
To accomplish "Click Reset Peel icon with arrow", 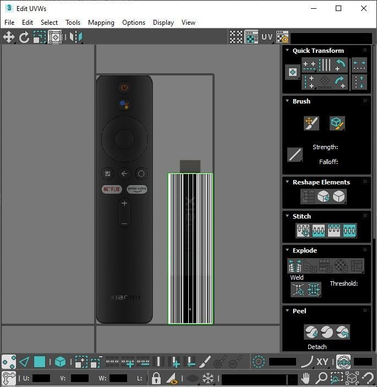I will [342, 332].
